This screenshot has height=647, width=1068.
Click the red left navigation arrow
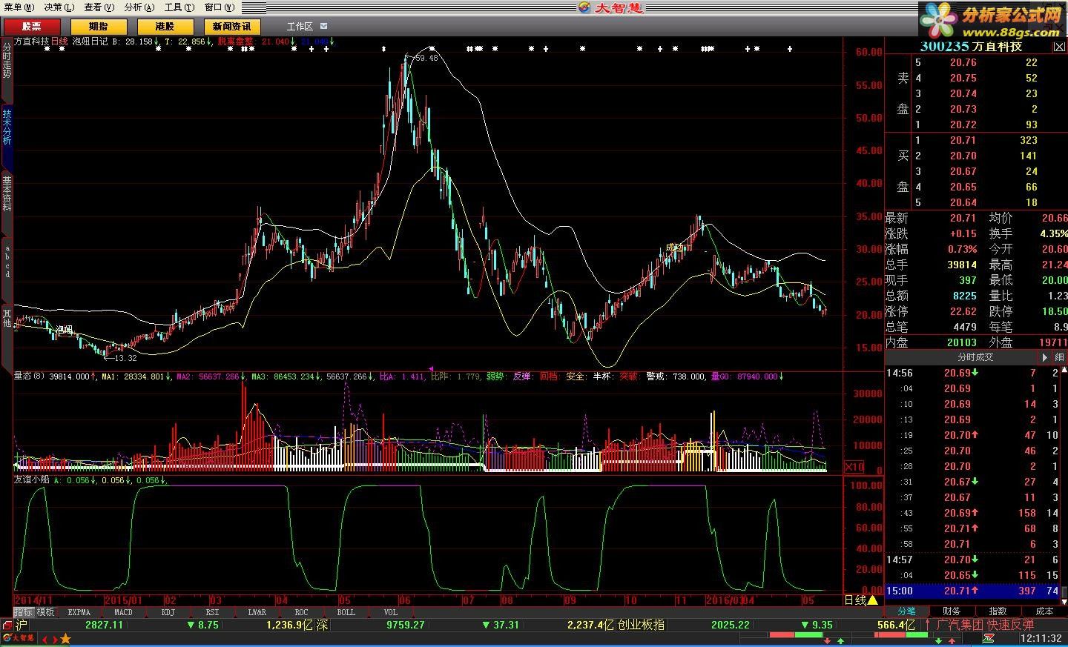pyautogui.click(x=44, y=639)
